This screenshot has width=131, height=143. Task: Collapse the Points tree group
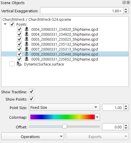click(5, 24)
